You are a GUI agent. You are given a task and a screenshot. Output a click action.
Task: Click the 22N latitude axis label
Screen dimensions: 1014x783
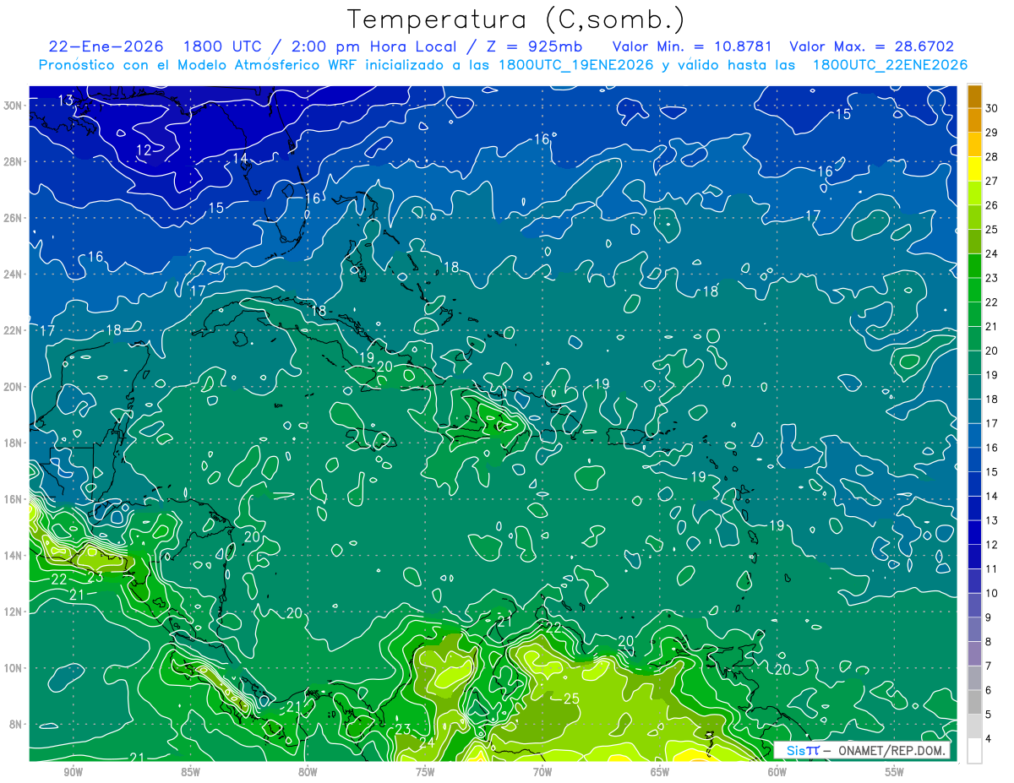(x=12, y=330)
